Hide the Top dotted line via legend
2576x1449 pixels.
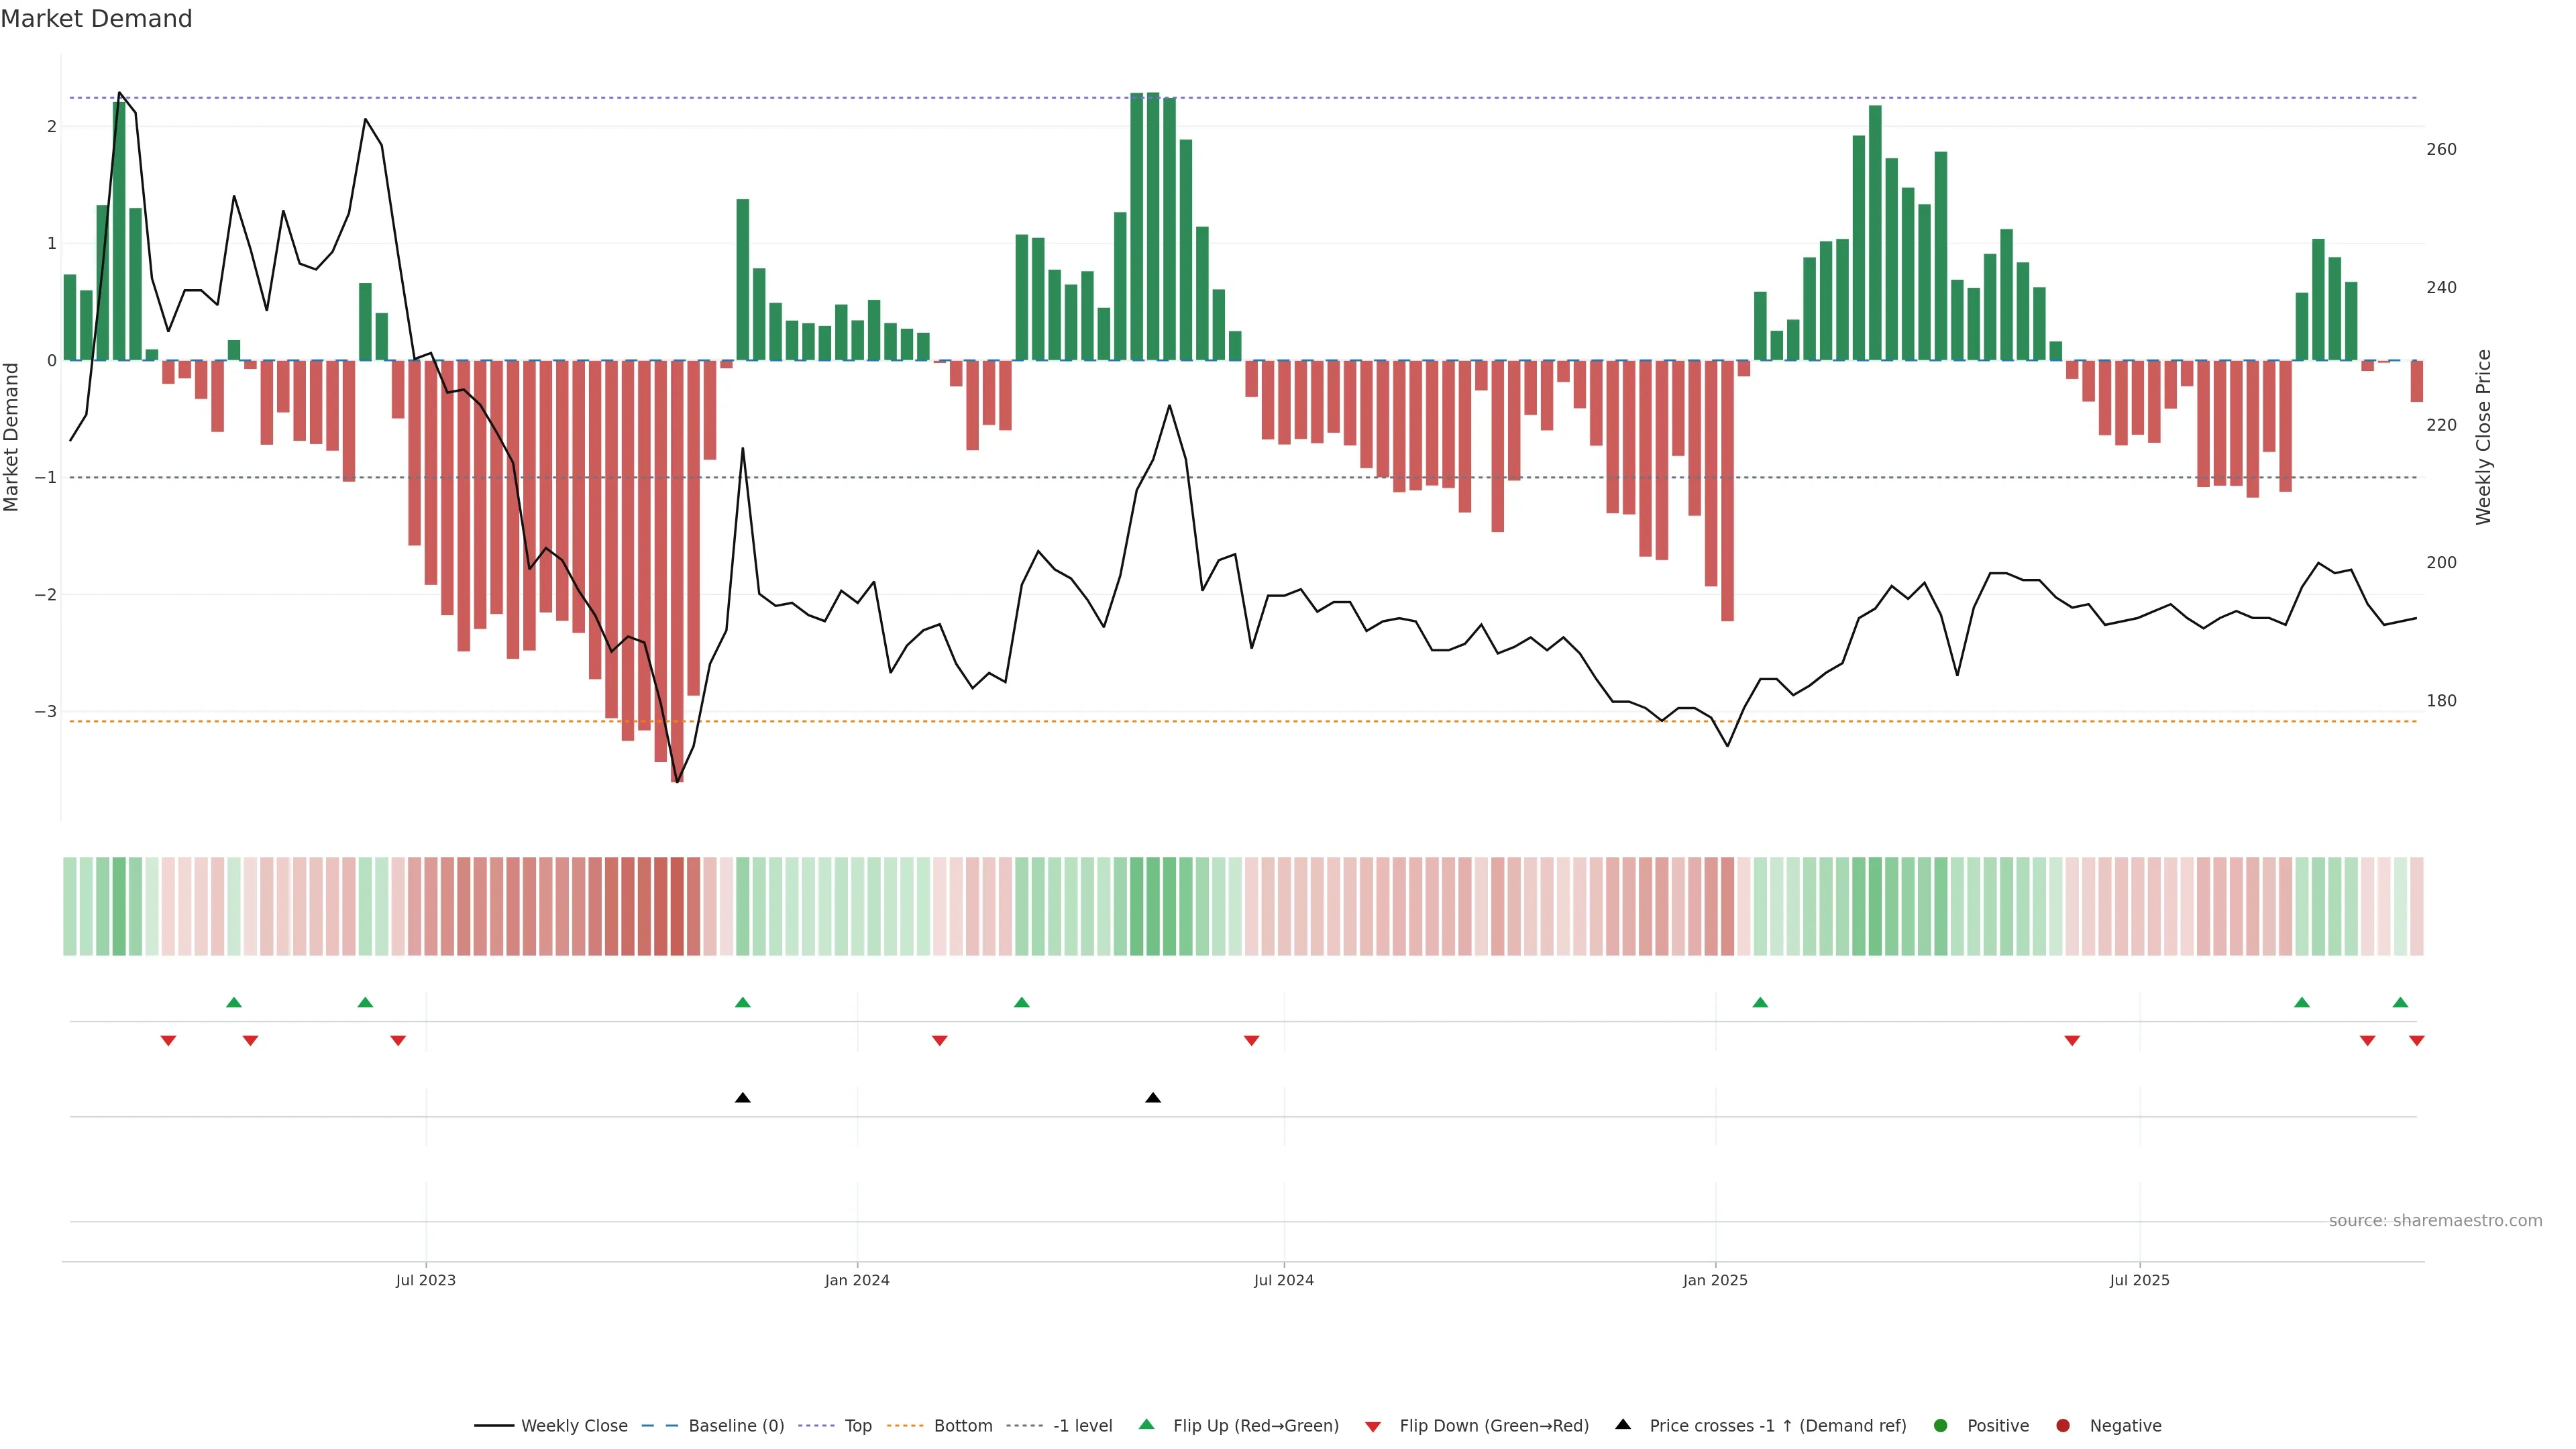click(857, 1426)
